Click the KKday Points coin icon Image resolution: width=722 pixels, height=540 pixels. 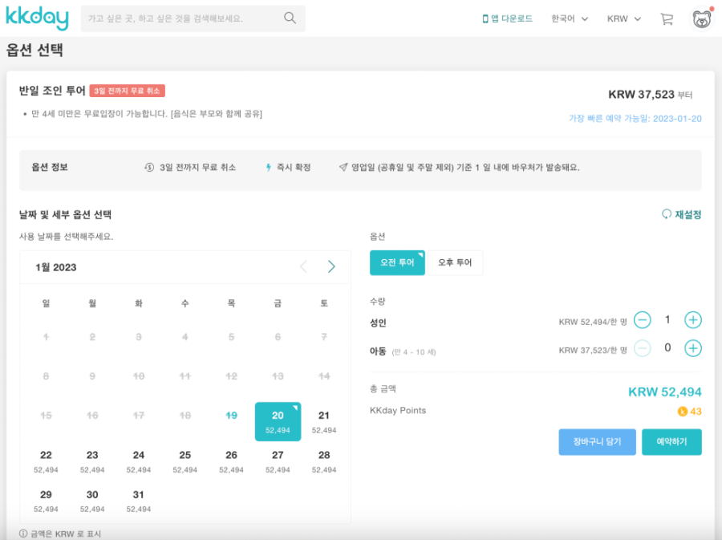(x=681, y=410)
